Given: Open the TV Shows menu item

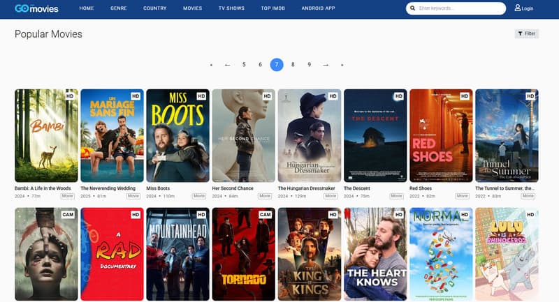Looking at the screenshot, I should pyautogui.click(x=231, y=8).
